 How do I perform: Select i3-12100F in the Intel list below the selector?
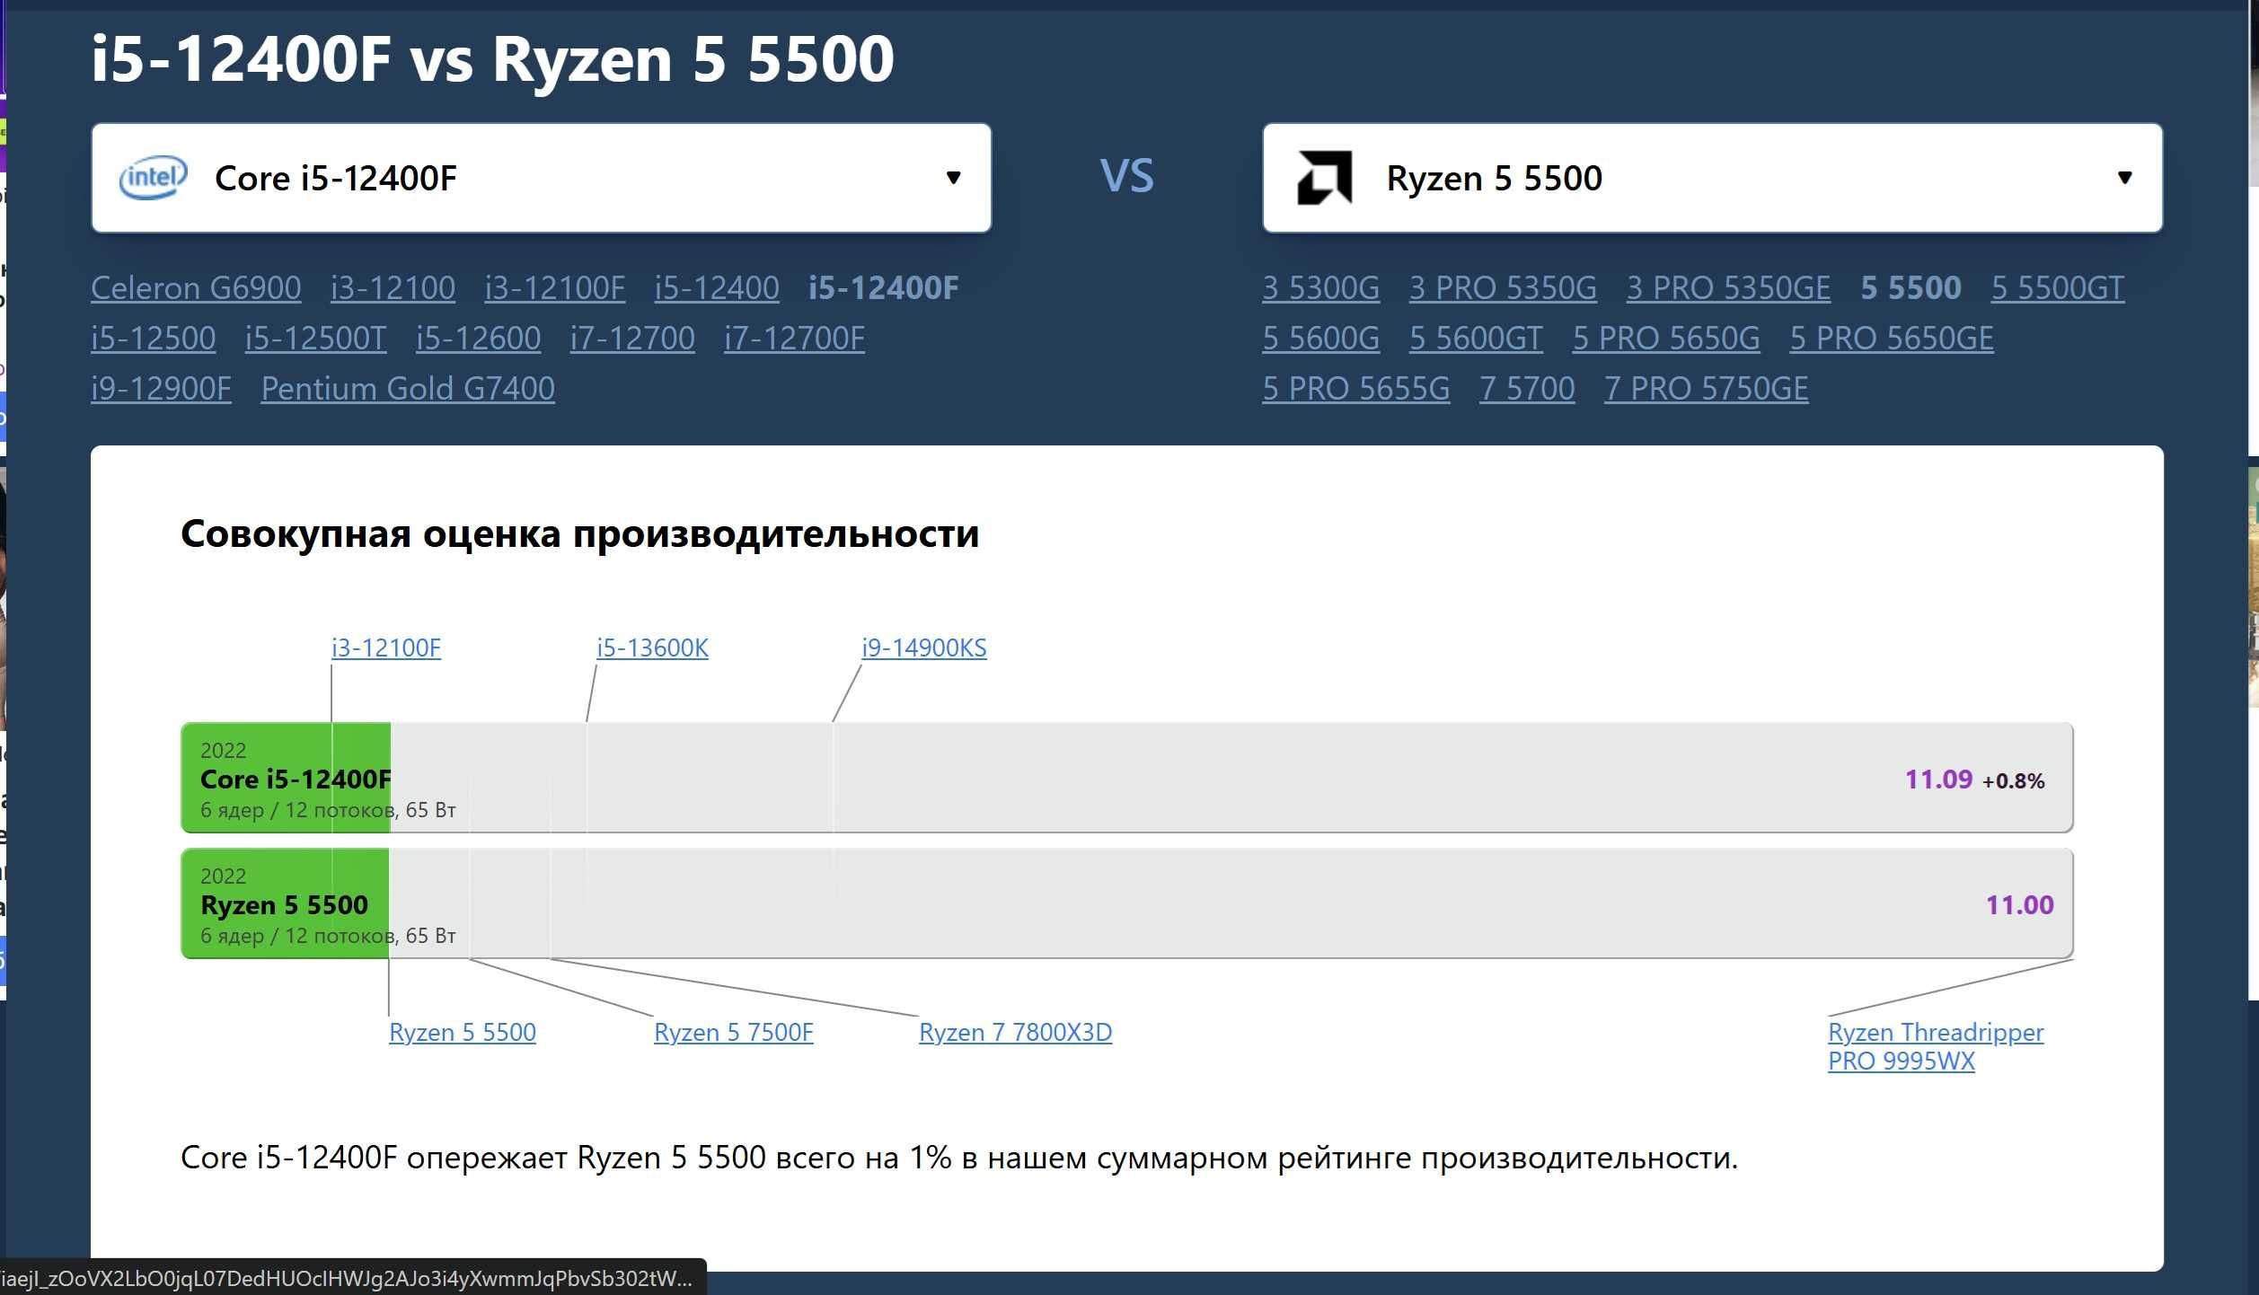[x=554, y=288]
